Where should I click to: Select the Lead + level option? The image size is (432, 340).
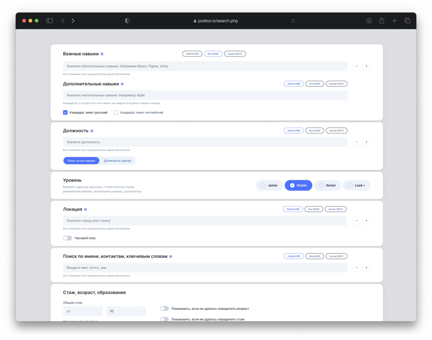coord(357,185)
